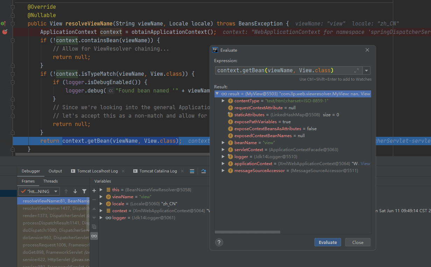This screenshot has height=267, width=431.
Task: Expand the messageSourceAccessor field
Action: point(223,170)
